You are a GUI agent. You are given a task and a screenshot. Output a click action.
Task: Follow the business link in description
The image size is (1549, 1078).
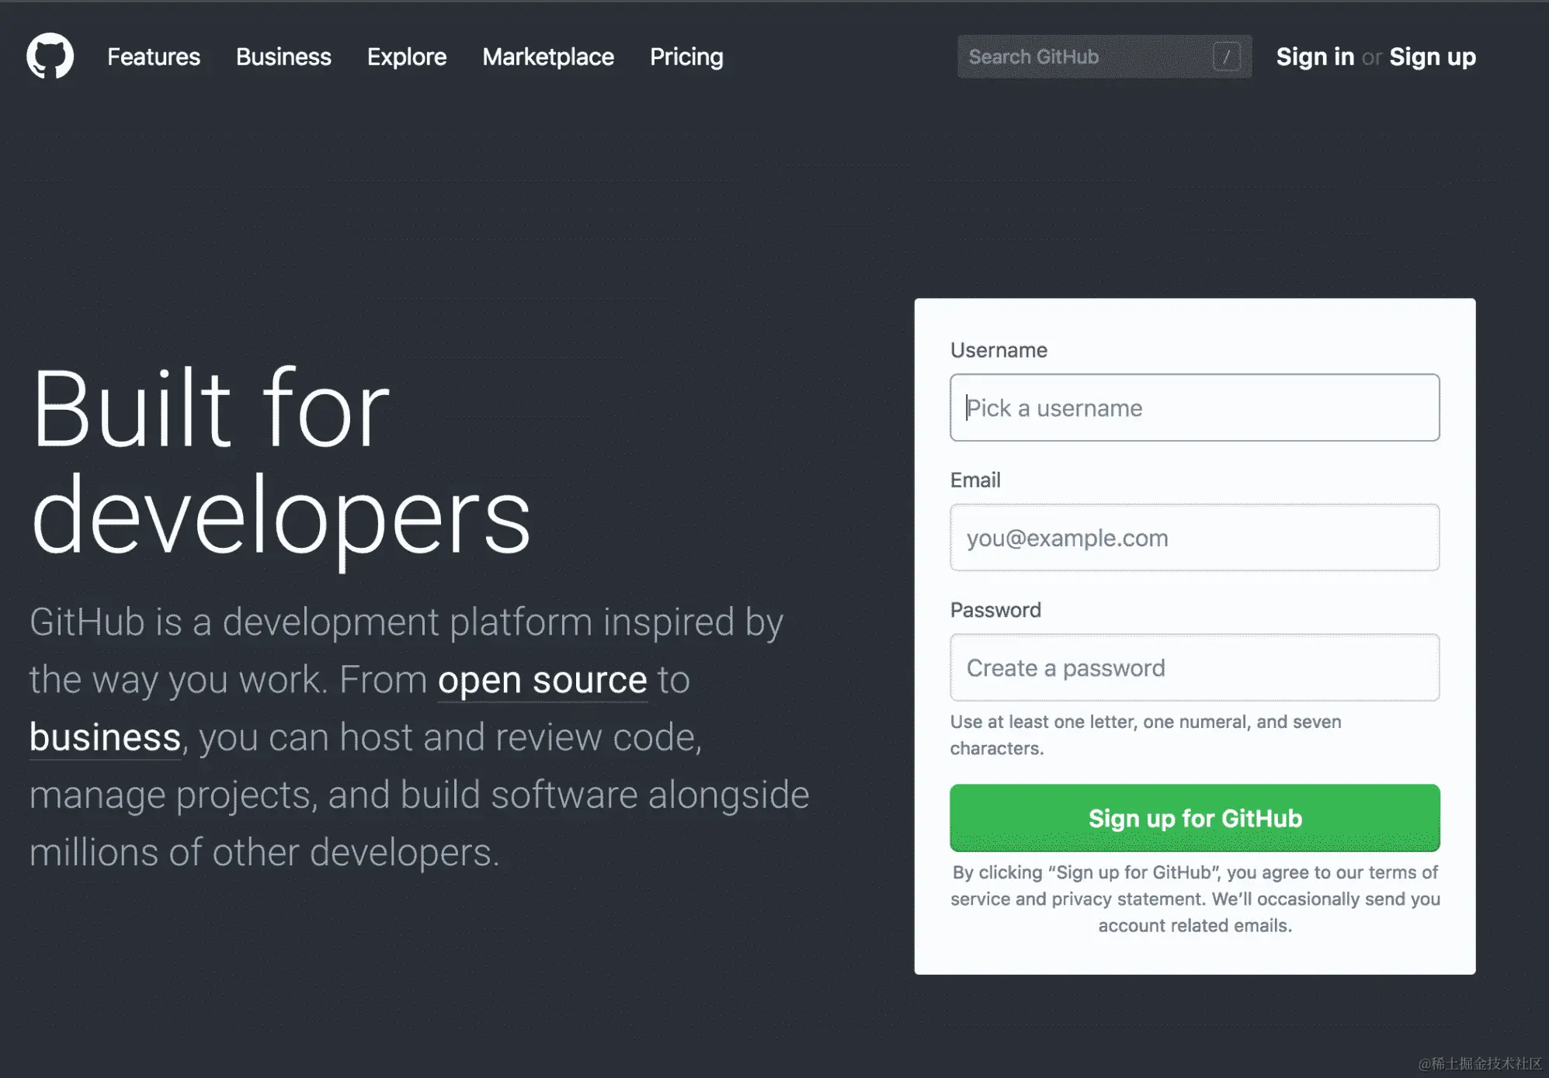[105, 737]
